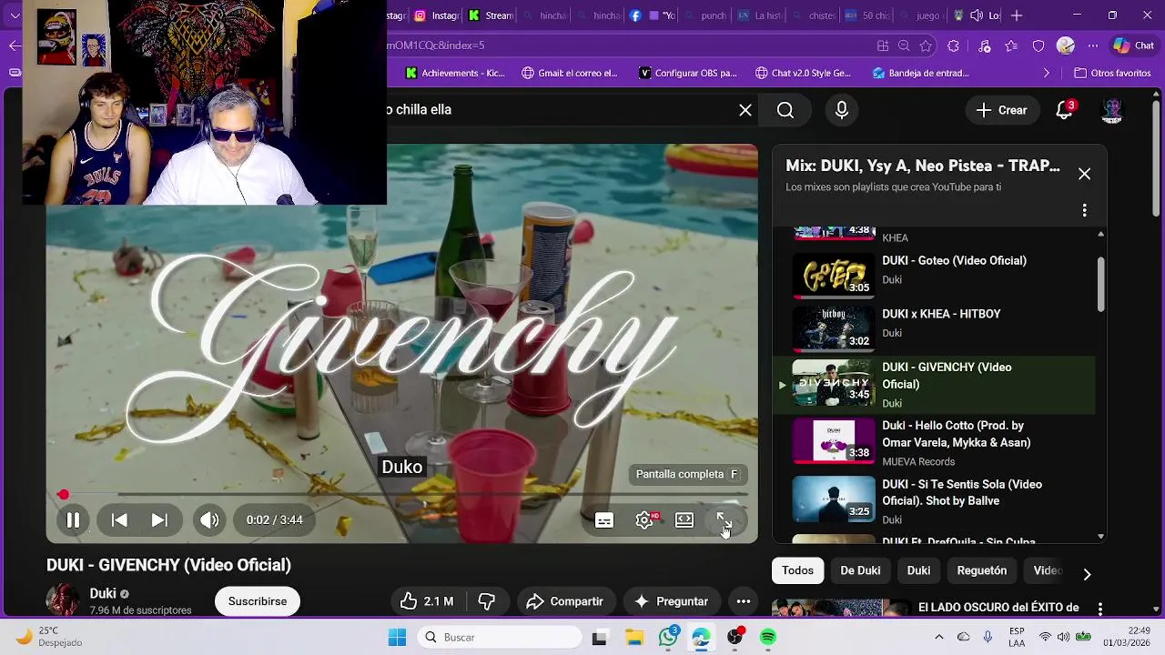Open the Gmail bookmark

[570, 73]
